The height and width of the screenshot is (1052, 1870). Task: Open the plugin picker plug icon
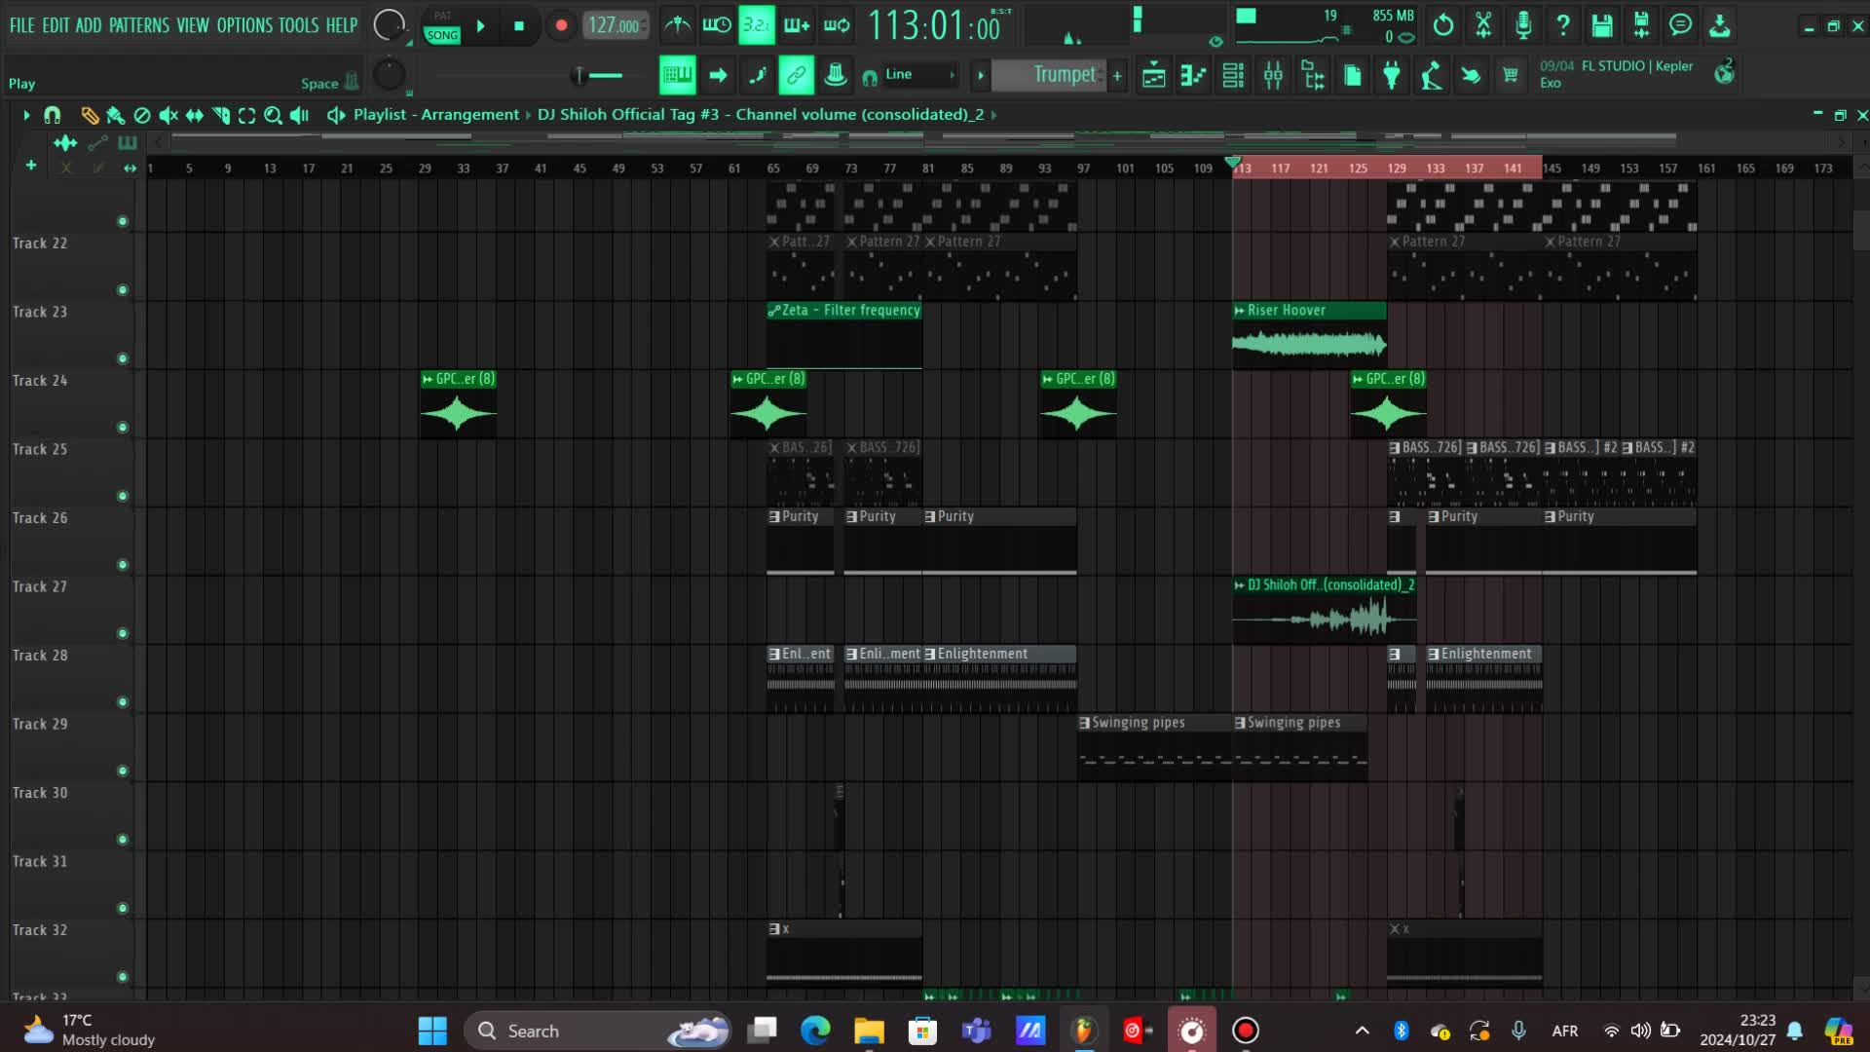[x=1392, y=75]
